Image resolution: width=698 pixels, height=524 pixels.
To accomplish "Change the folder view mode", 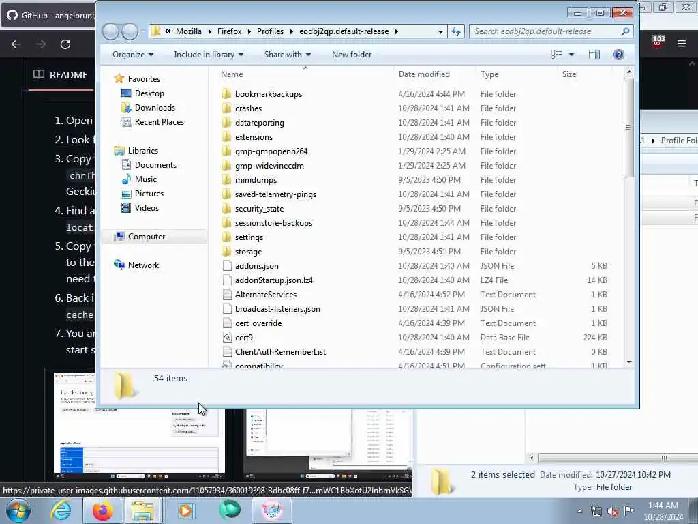I will (556, 55).
